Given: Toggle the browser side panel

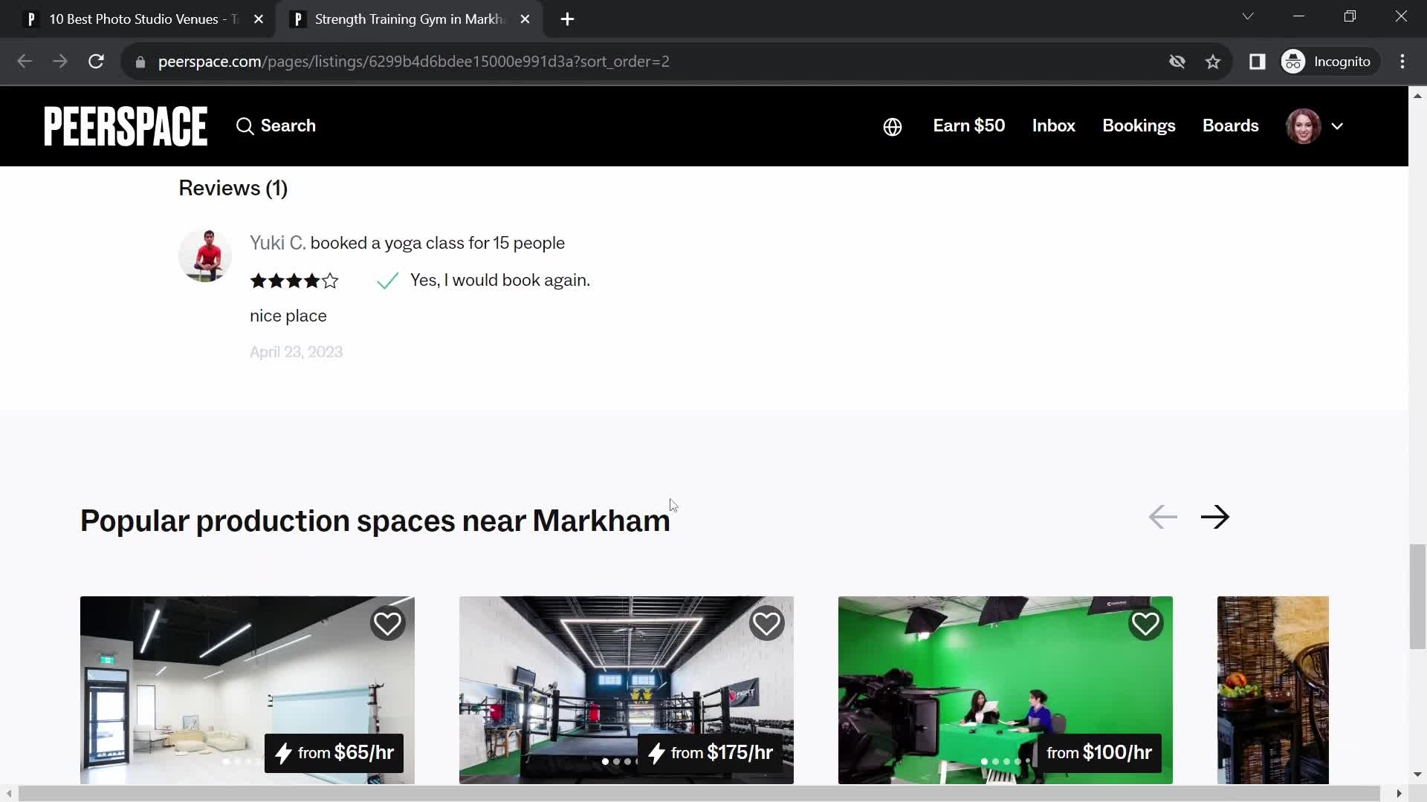Looking at the screenshot, I should click(1257, 62).
